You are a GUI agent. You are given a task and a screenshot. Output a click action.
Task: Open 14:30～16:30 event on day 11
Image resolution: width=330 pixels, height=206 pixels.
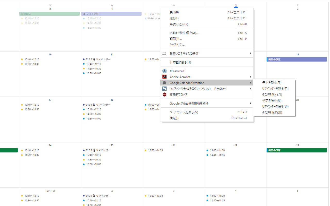92,68
